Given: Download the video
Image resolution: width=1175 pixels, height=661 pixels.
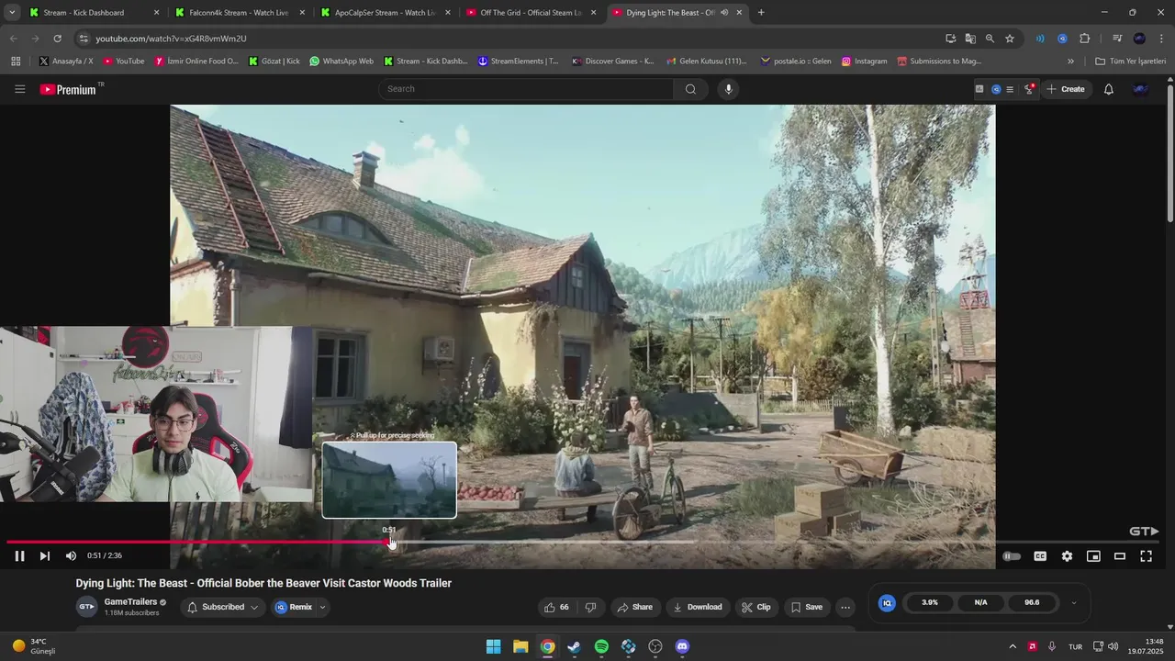Looking at the screenshot, I should (698, 607).
